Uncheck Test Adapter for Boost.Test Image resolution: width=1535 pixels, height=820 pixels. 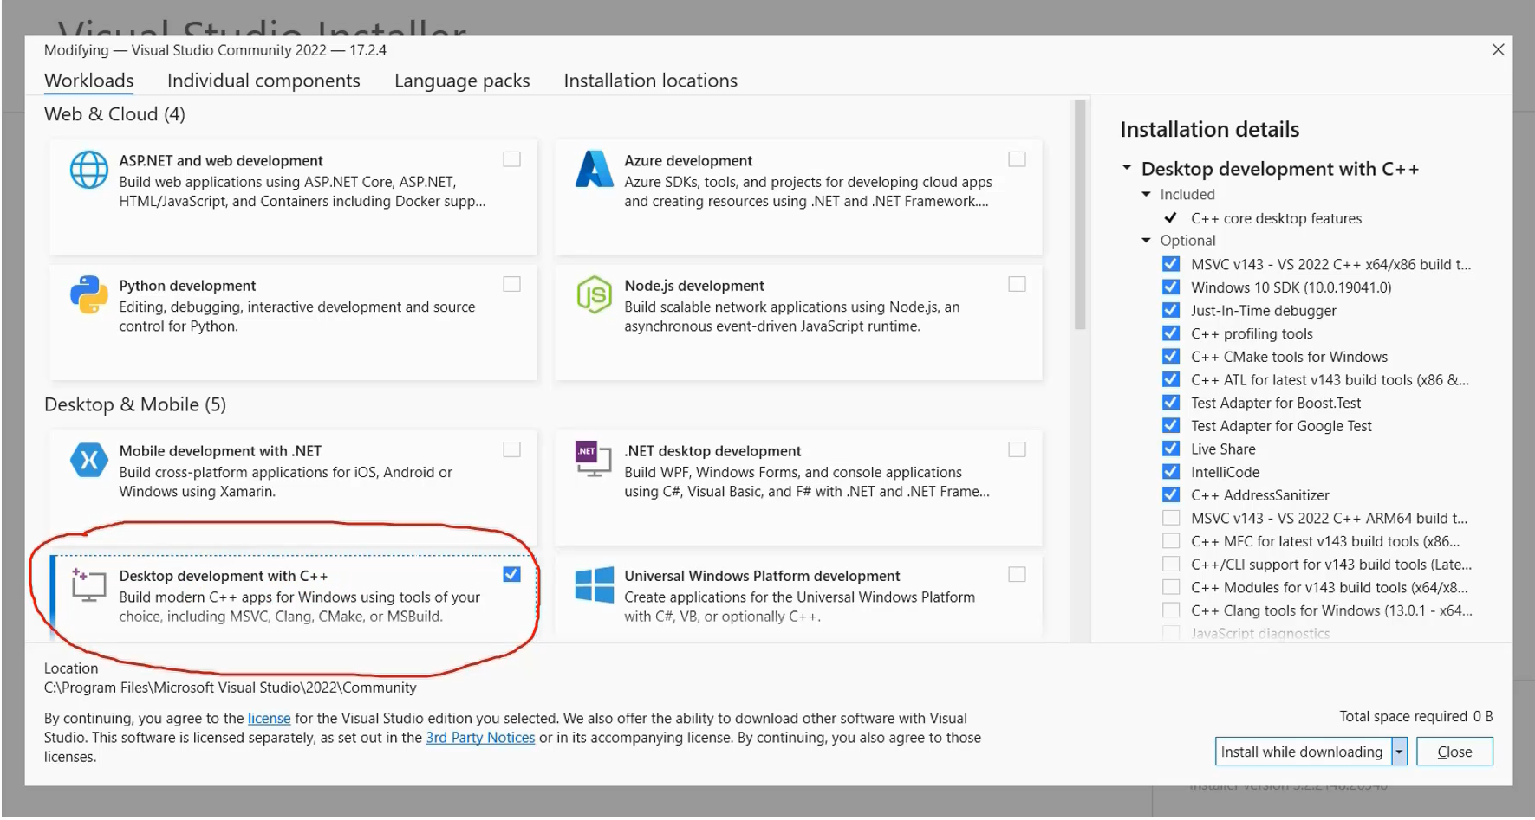pos(1171,403)
